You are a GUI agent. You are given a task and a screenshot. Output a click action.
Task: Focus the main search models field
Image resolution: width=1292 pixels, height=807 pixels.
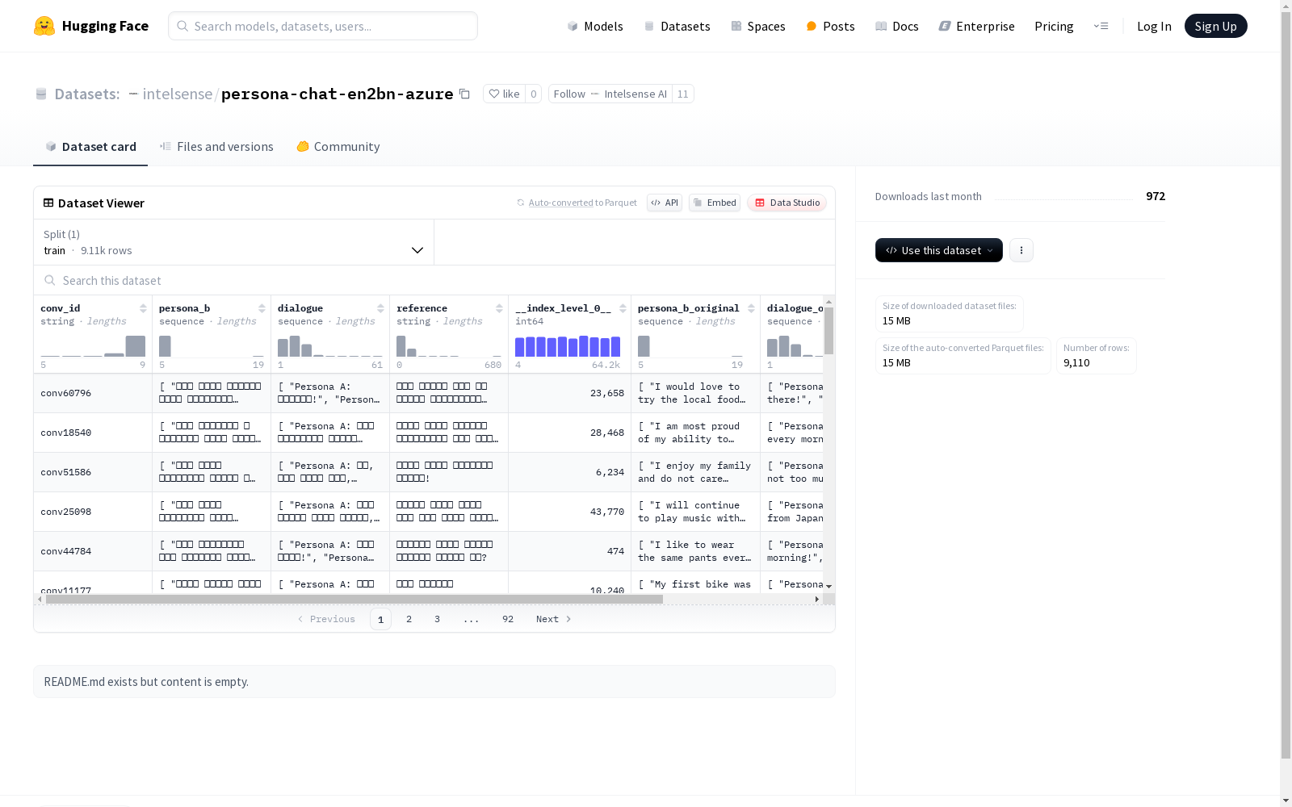pyautogui.click(x=323, y=26)
